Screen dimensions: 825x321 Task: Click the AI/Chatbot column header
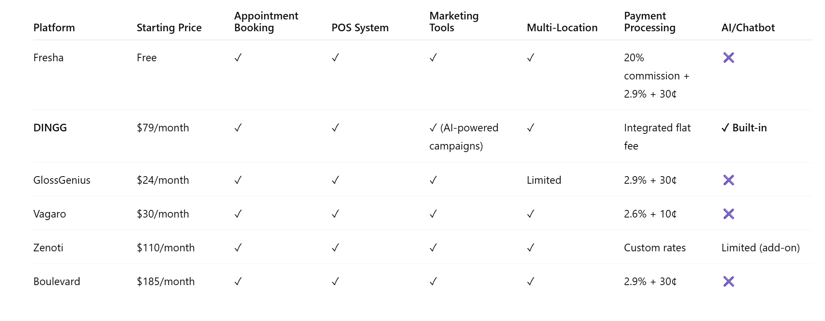tap(748, 28)
